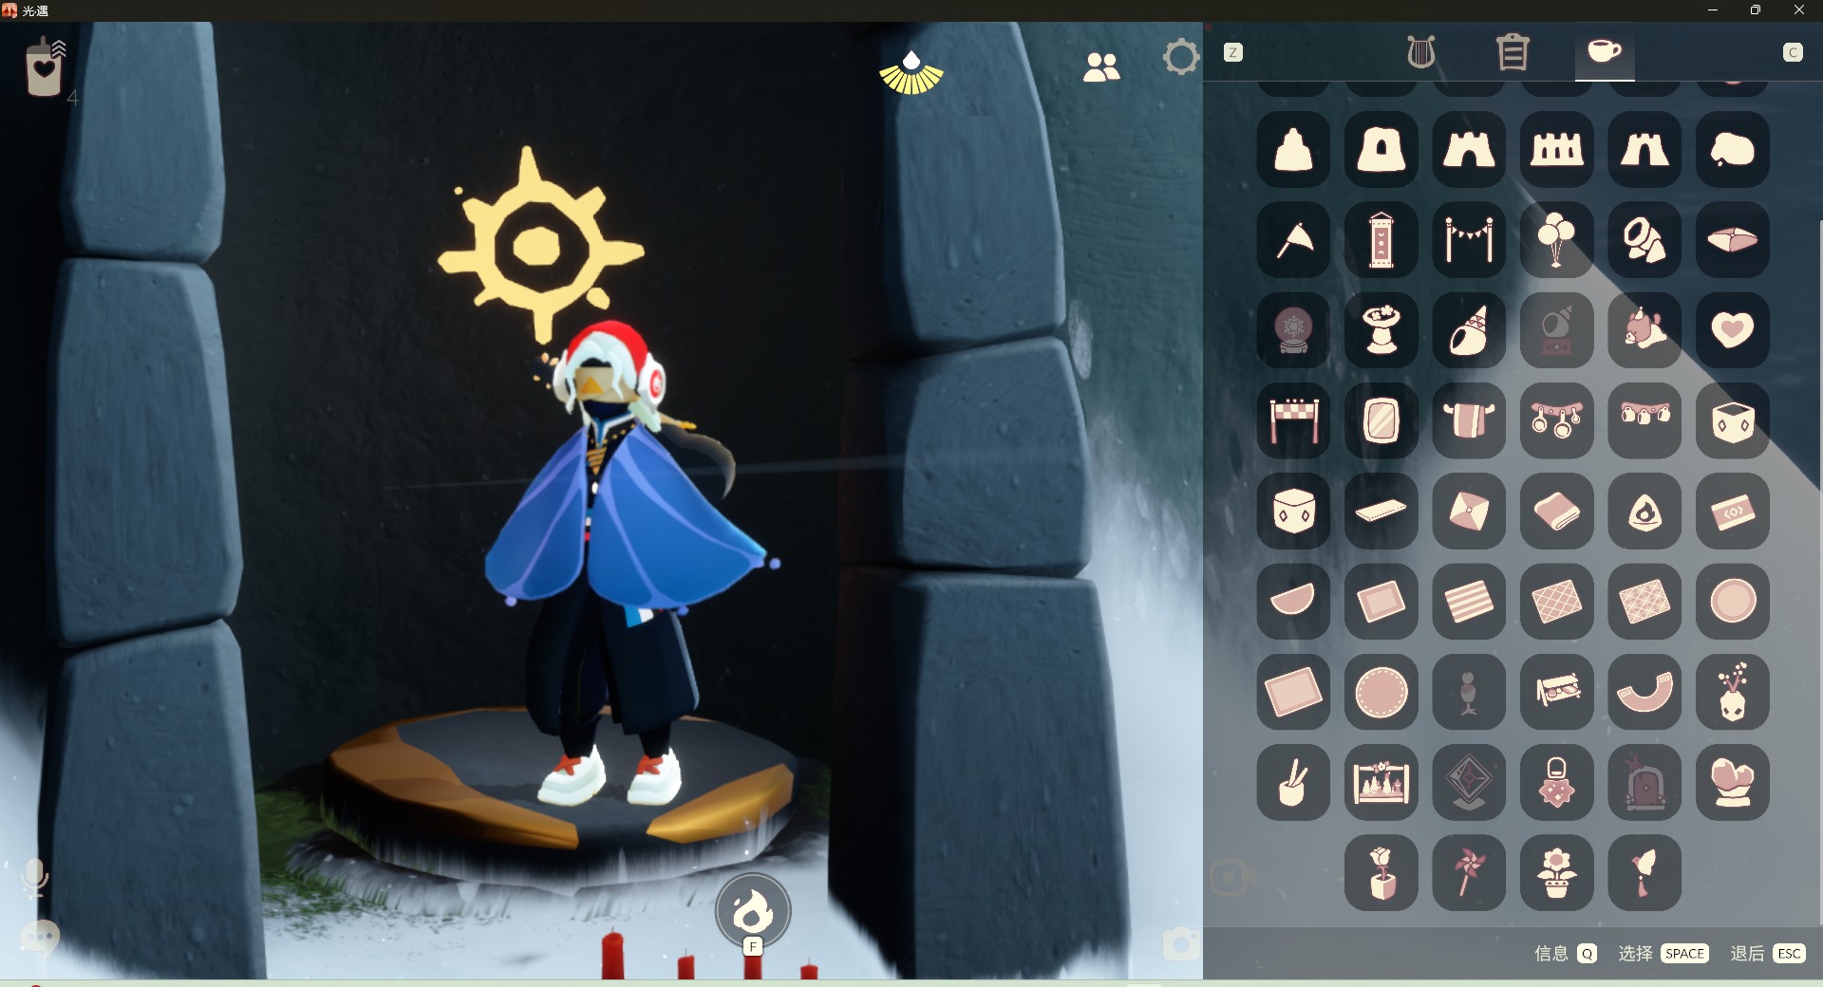Choose the snow globe prop
The height and width of the screenshot is (987, 1823).
[1293, 329]
